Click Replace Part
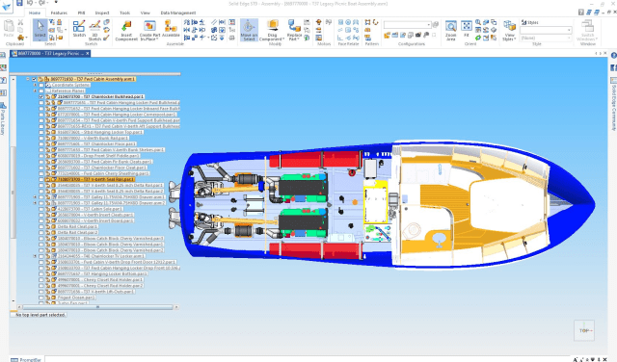 pos(294,30)
